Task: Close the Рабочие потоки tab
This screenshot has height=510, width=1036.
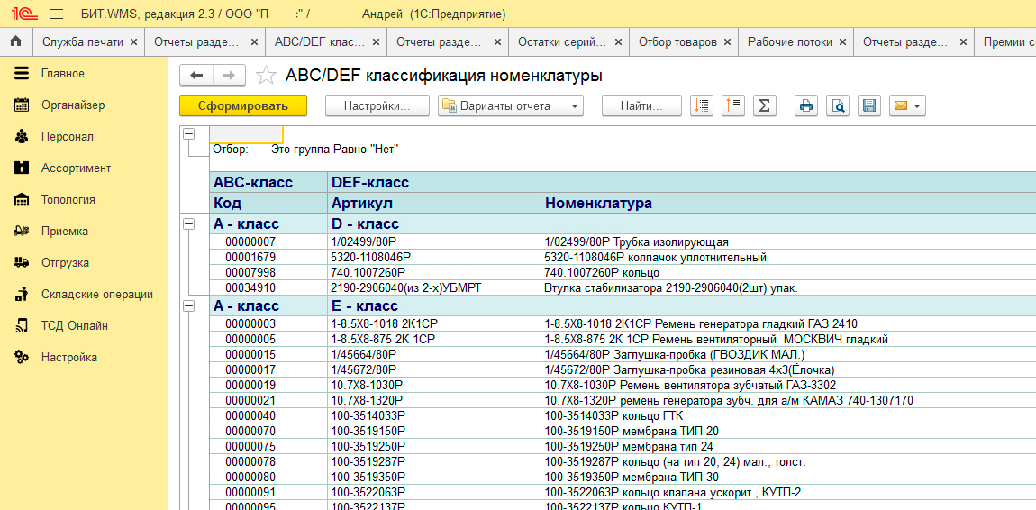Action: click(x=842, y=41)
